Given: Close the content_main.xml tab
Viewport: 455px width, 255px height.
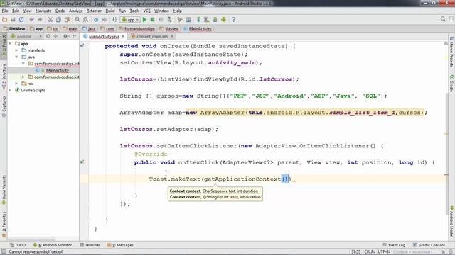Looking at the screenshot, I should point(172,36).
